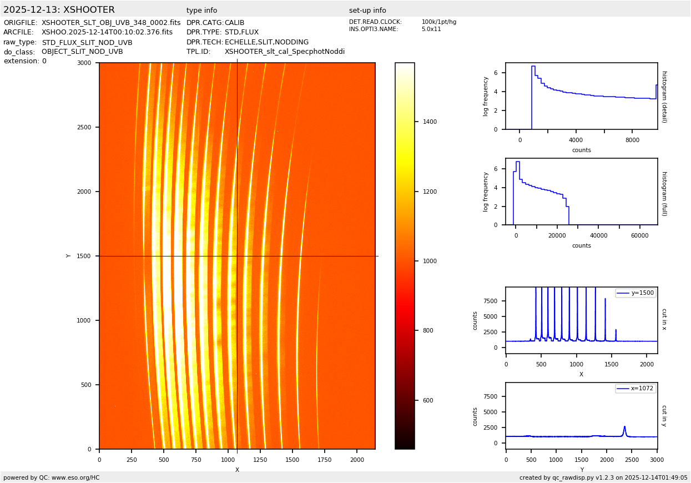Screen dimensions: 691x483
Task: Select the cut in x plot
Action: (581, 320)
